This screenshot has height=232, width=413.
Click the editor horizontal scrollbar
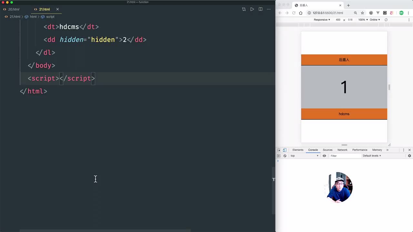click(x=105, y=231)
